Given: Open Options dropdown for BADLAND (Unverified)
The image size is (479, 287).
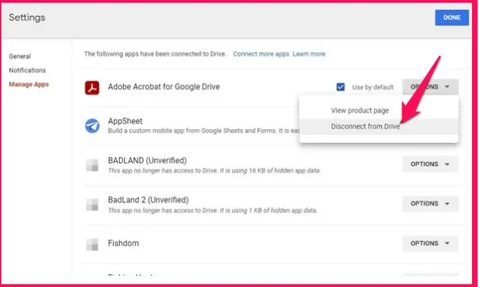Looking at the screenshot, I should click(x=430, y=164).
